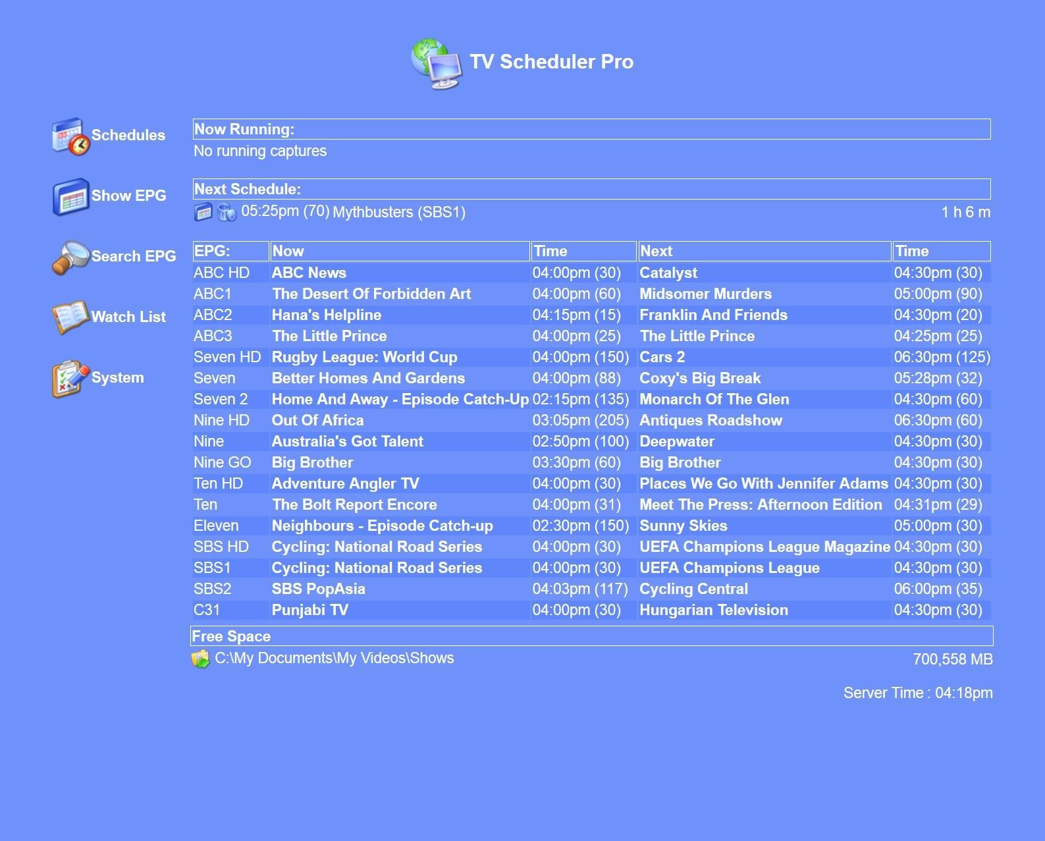This screenshot has height=841, width=1045.
Task: Select Deepwater next program
Action: [677, 441]
